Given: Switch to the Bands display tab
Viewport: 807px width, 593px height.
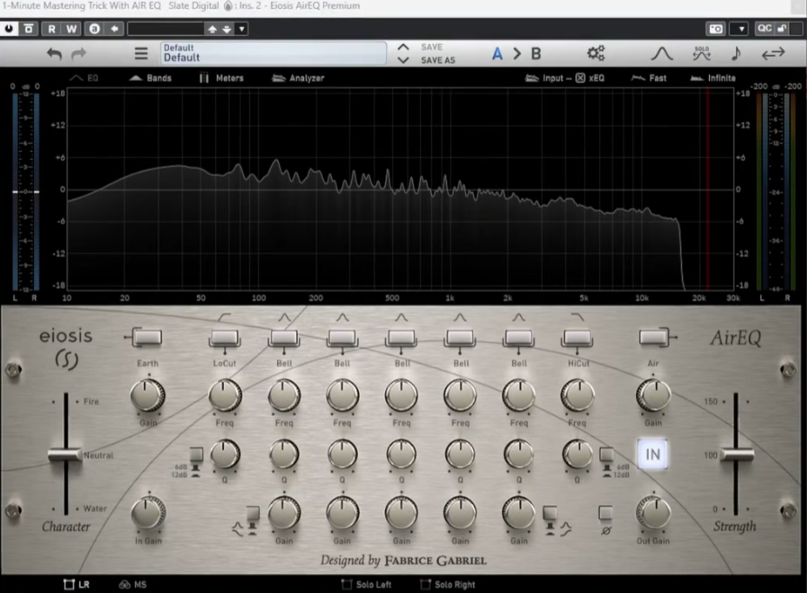Looking at the screenshot, I should click(150, 78).
